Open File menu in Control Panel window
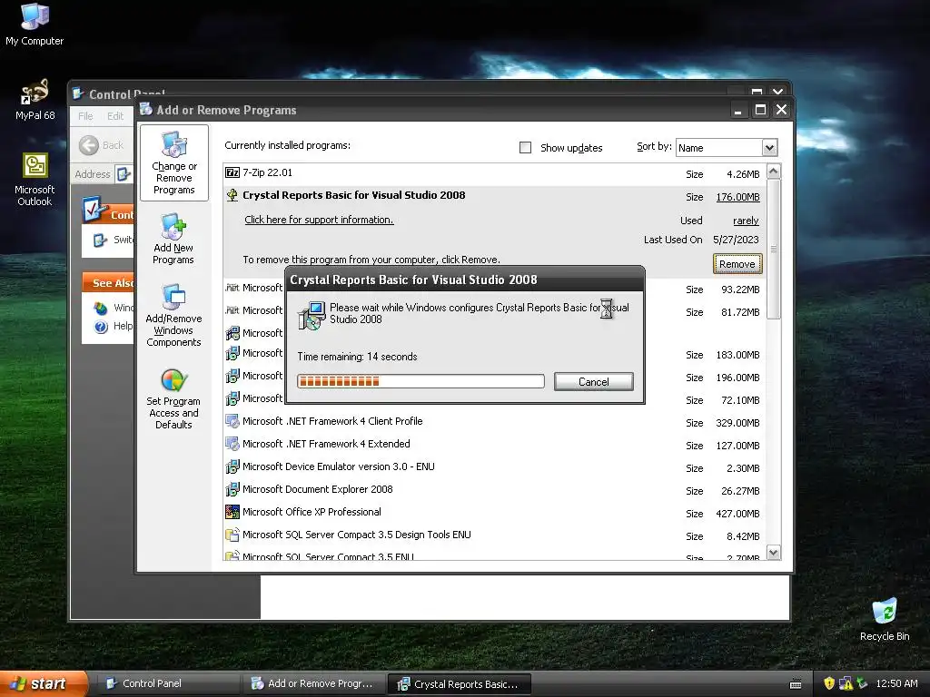 (x=85, y=116)
